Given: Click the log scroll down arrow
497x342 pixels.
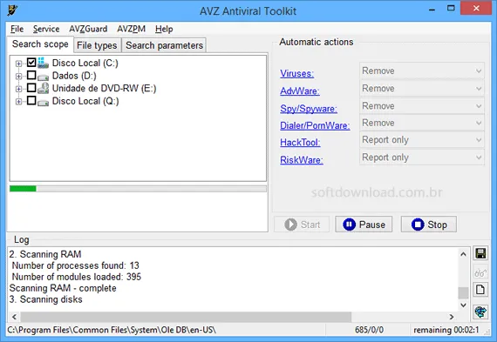Looking at the screenshot, I should tap(463, 305).
